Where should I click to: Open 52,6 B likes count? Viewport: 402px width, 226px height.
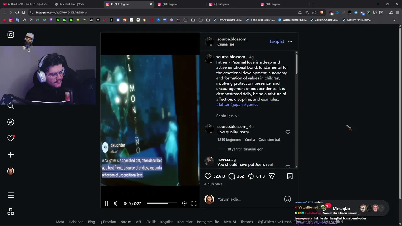click(219, 176)
